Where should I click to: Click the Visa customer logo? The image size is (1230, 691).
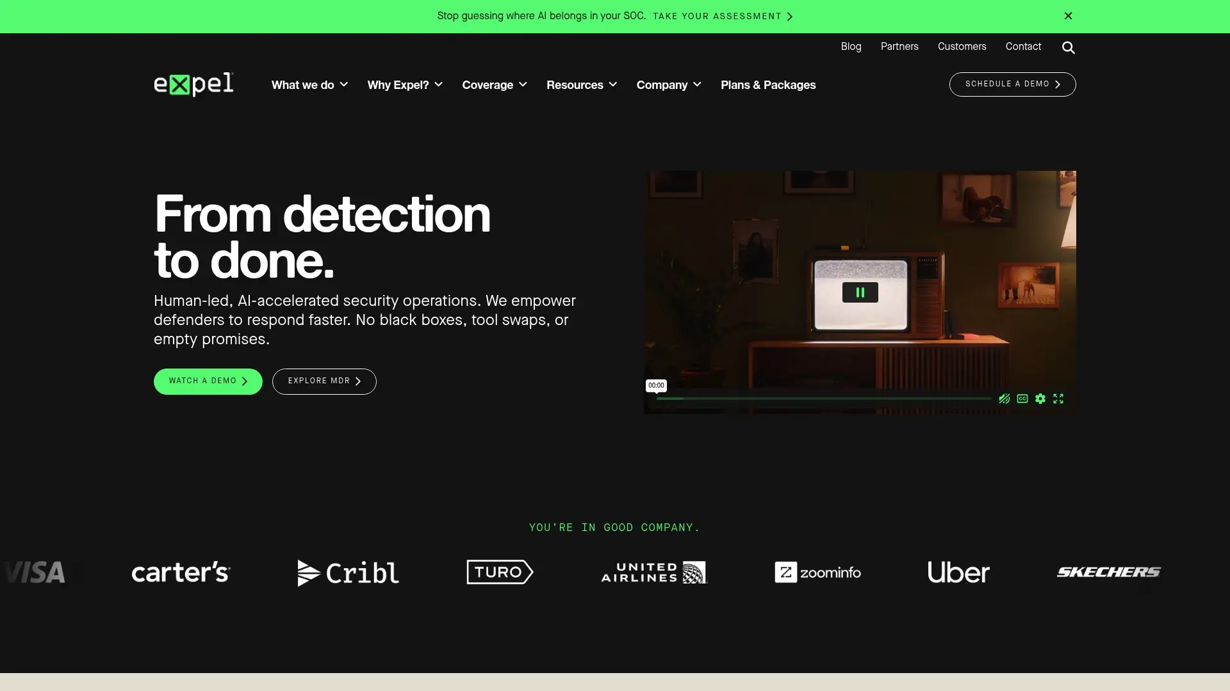coord(33,572)
